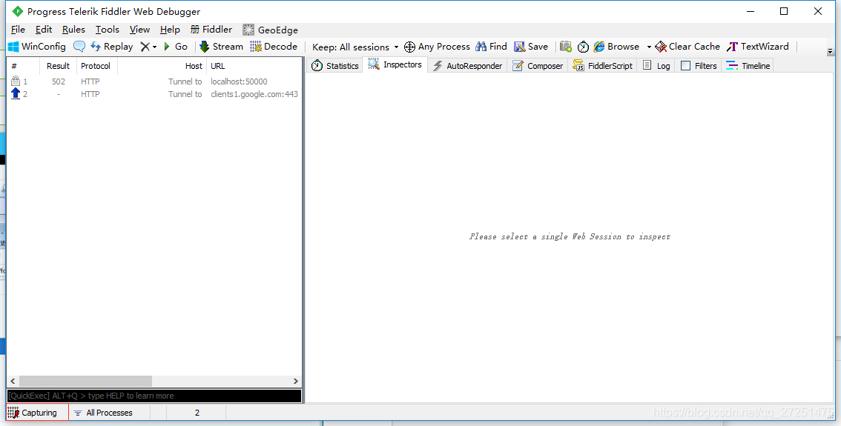Open the Filters tab
This screenshot has width=841, height=426.
(699, 66)
